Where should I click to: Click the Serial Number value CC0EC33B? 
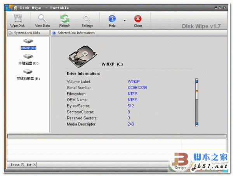(137, 88)
